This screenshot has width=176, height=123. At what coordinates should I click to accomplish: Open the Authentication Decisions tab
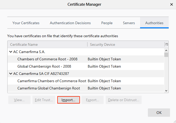(70, 23)
